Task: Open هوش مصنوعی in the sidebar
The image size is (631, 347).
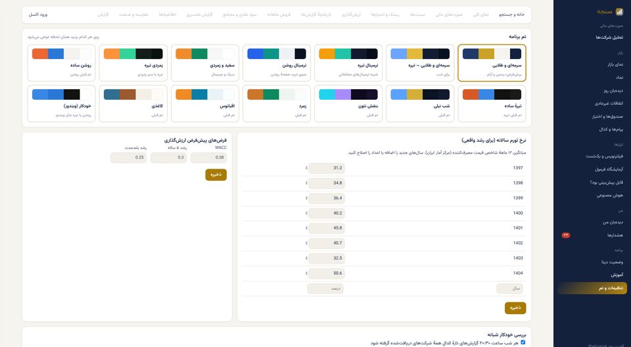Action: click(x=592, y=195)
